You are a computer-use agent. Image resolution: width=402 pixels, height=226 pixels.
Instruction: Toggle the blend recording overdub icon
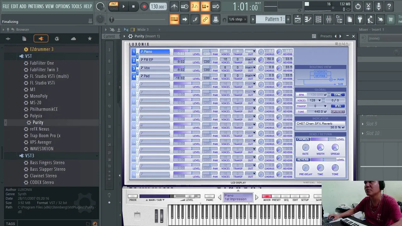click(x=205, y=6)
